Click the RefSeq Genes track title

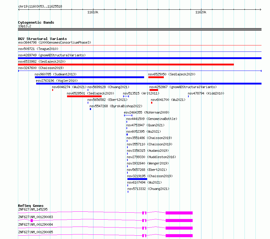31,206
